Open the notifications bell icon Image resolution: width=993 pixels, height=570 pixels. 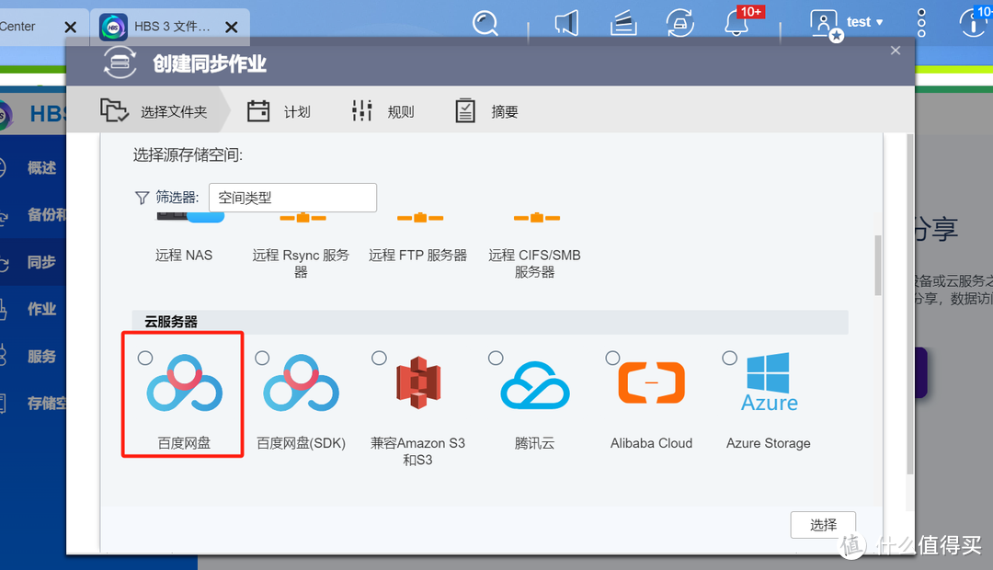(x=737, y=23)
